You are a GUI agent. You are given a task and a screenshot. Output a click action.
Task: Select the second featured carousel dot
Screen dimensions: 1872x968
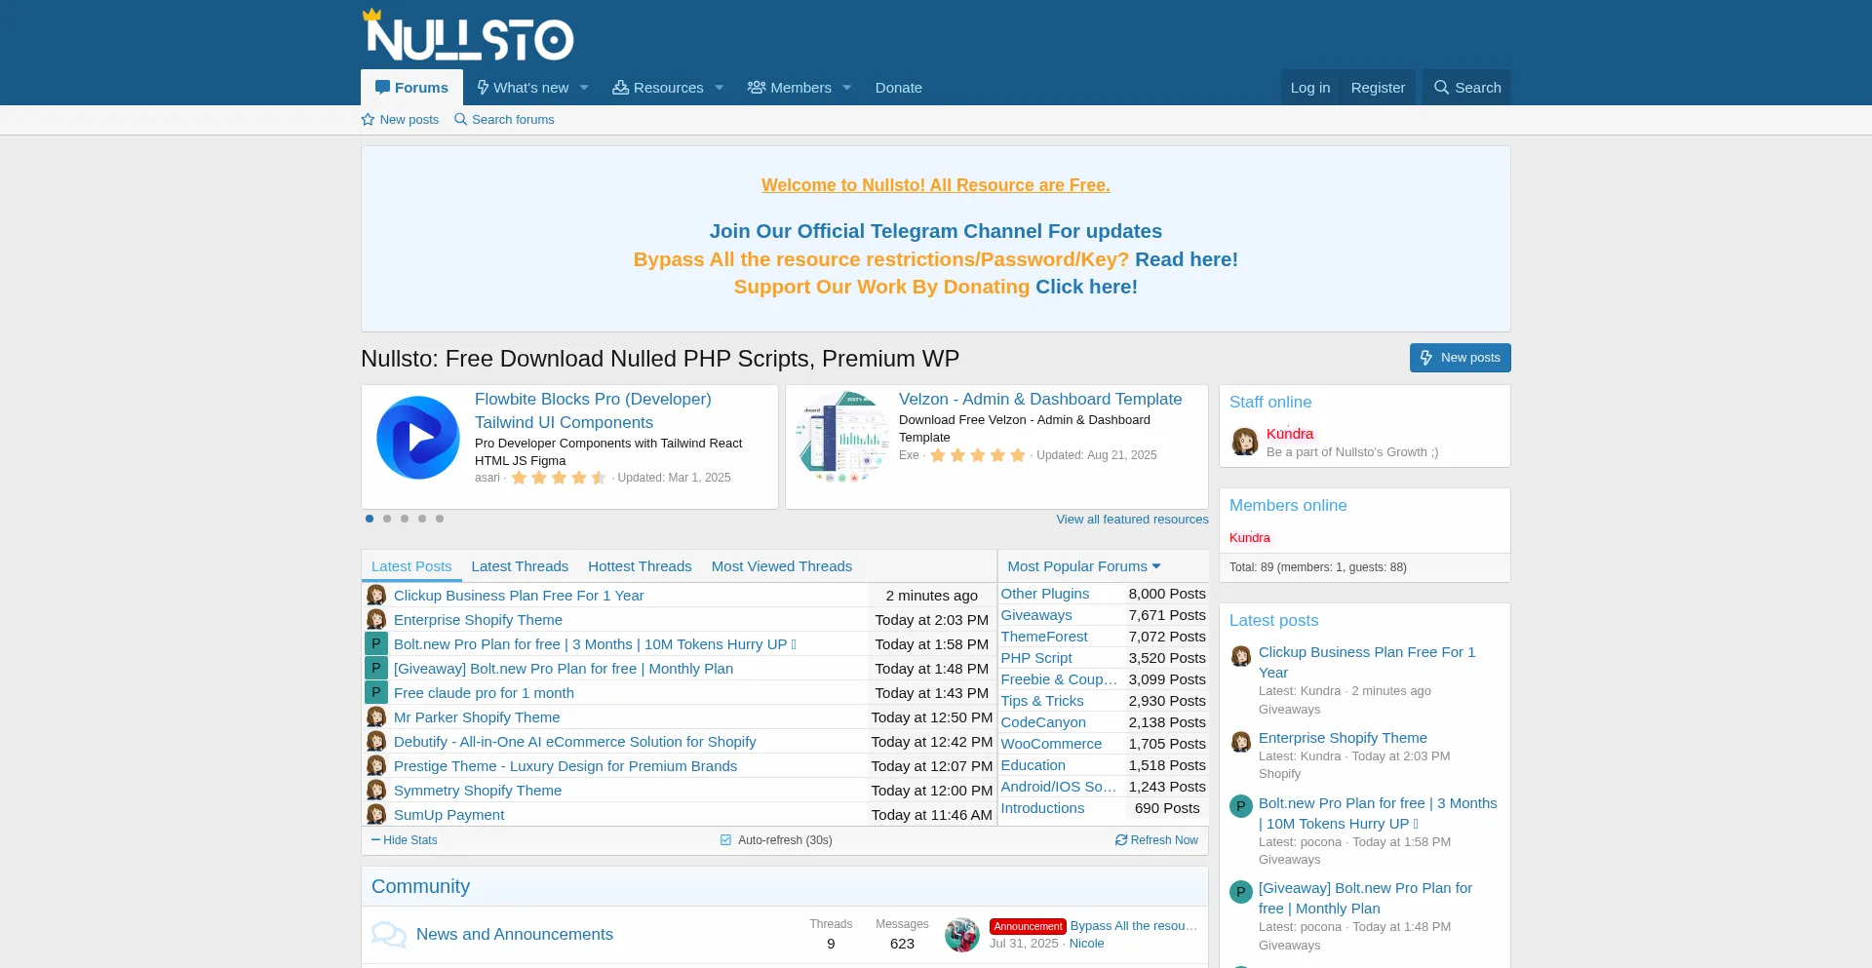tap(387, 519)
